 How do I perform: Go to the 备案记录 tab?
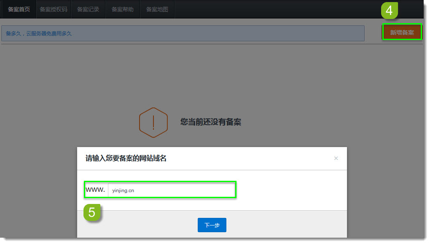[x=88, y=9]
